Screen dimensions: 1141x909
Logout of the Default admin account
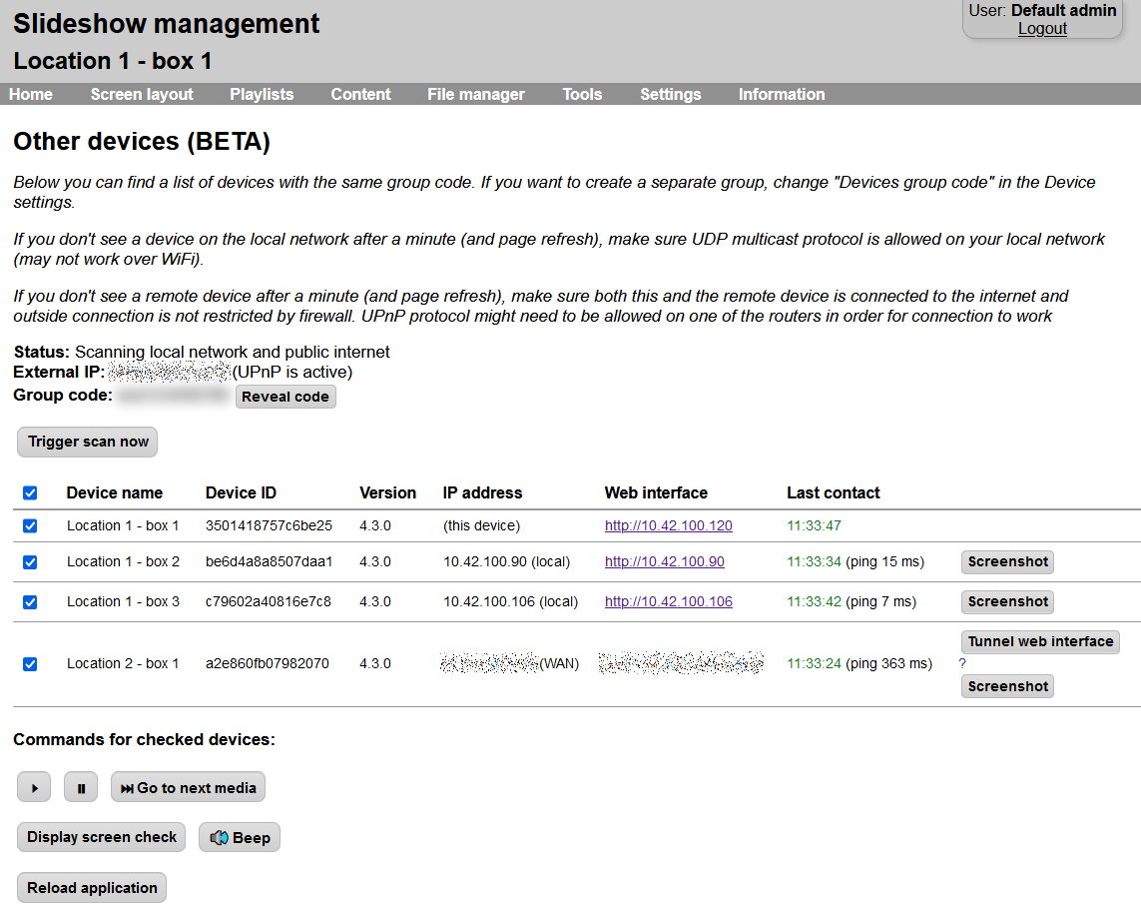(x=1042, y=28)
